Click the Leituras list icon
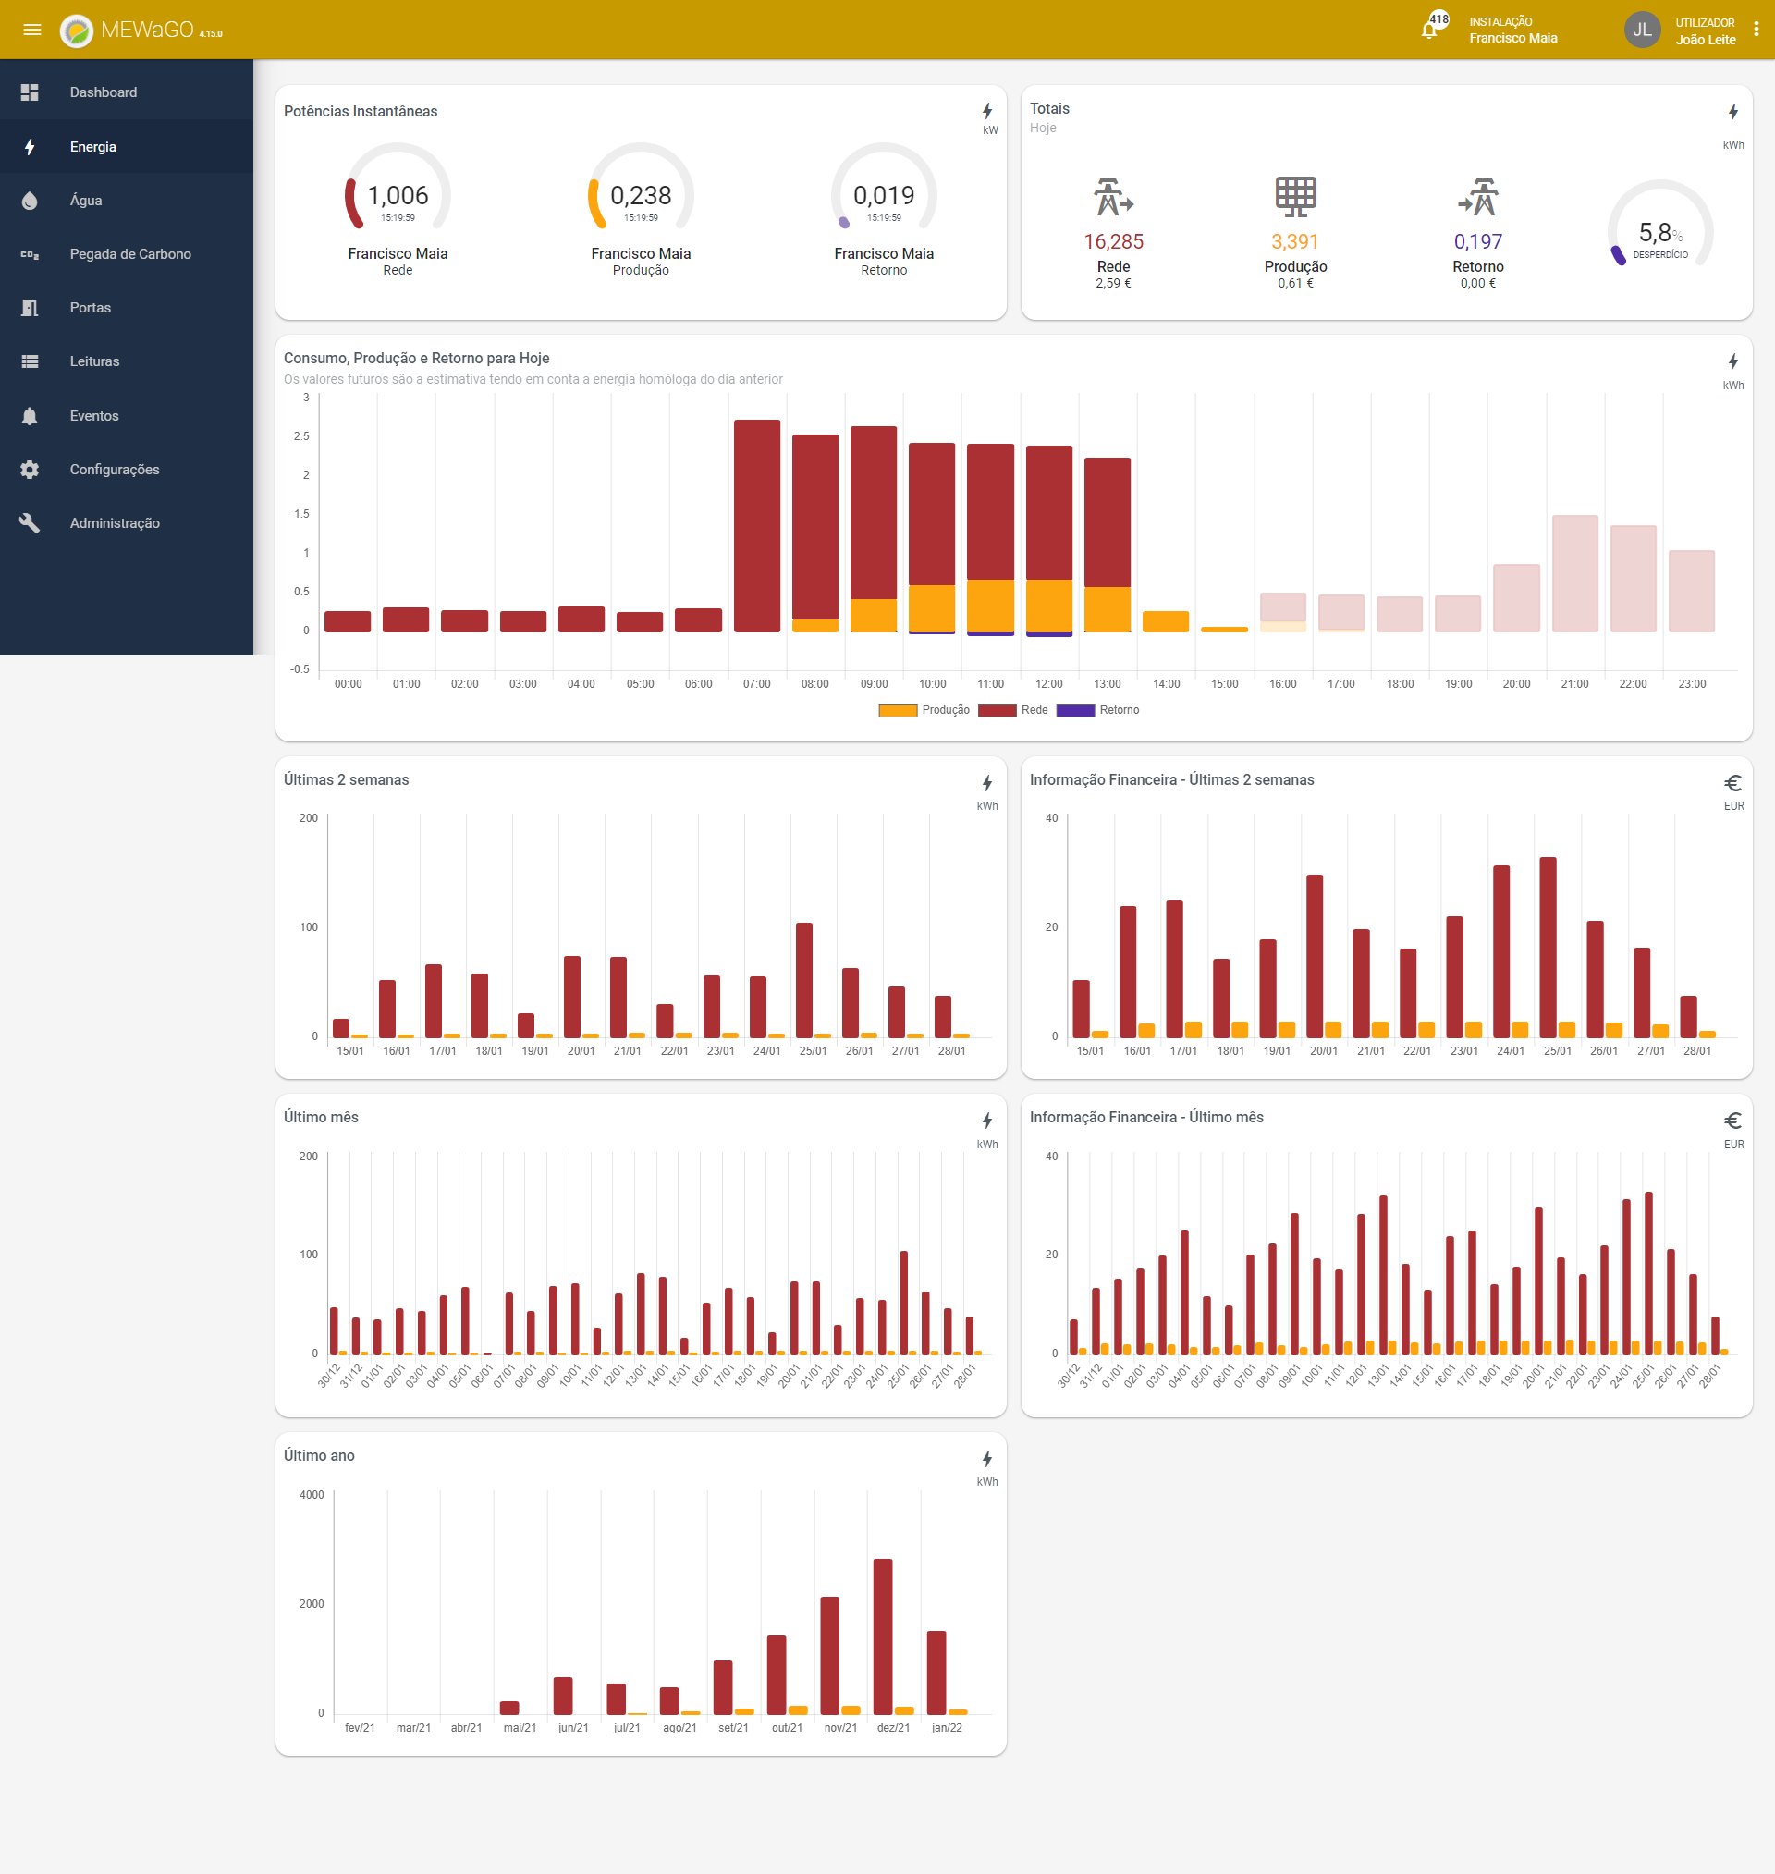The height and width of the screenshot is (1874, 1775). (x=30, y=361)
